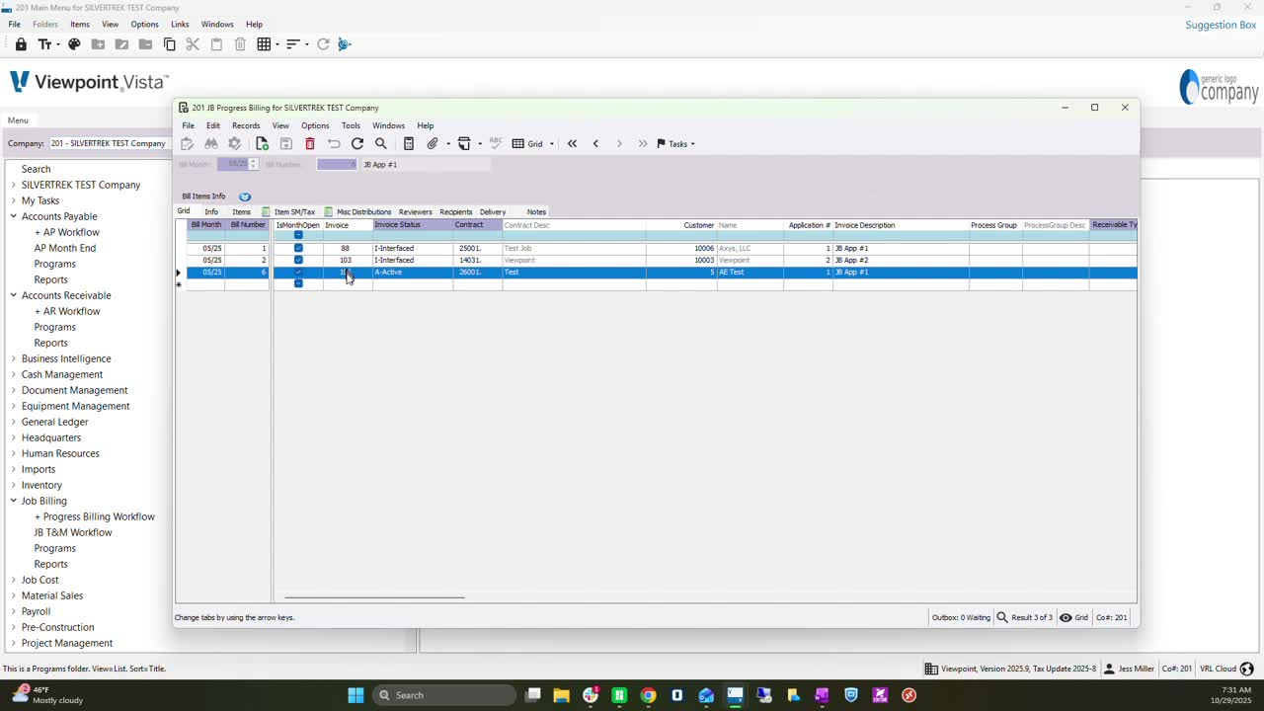Open the Grid view dropdown arrow

[x=551, y=144]
